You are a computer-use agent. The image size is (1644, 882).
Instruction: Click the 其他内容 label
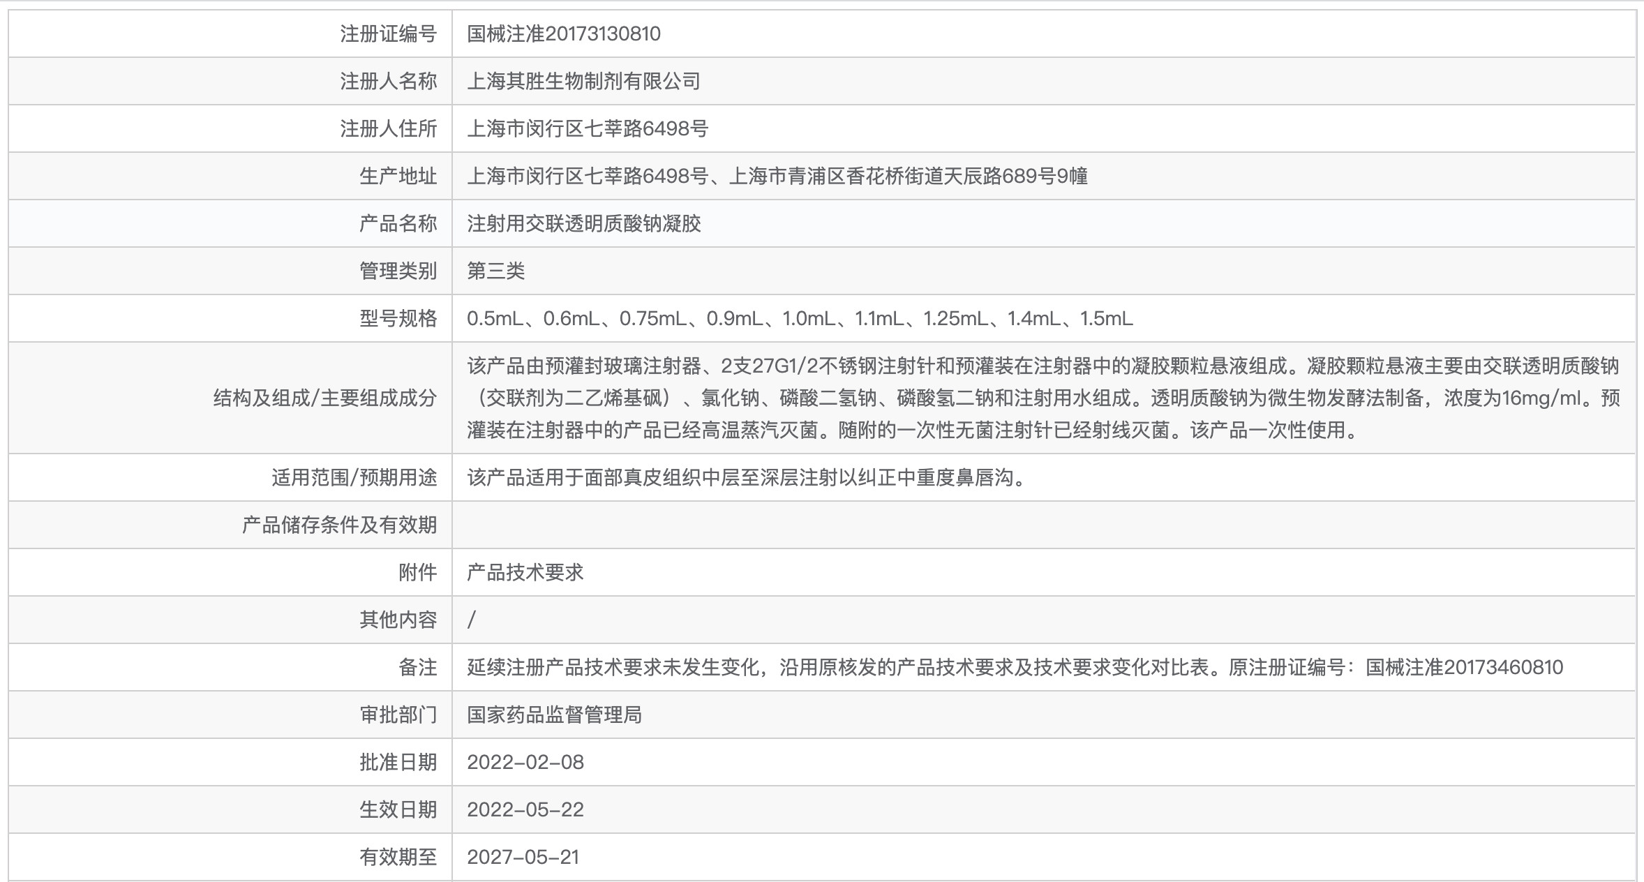pos(398,620)
